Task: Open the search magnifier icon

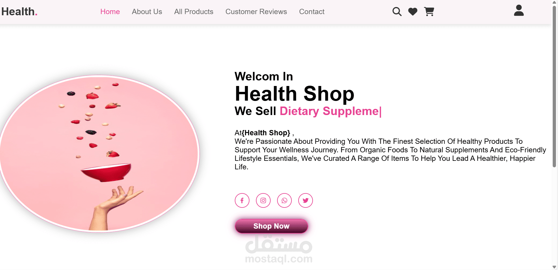Action: tap(397, 12)
